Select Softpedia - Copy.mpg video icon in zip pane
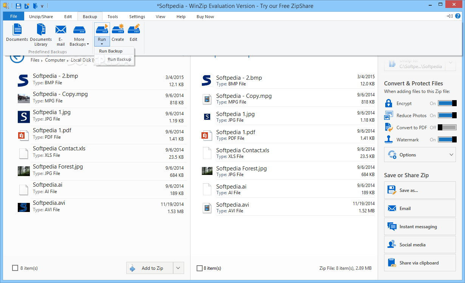Viewport: 465px width, 283px height. tap(207, 99)
